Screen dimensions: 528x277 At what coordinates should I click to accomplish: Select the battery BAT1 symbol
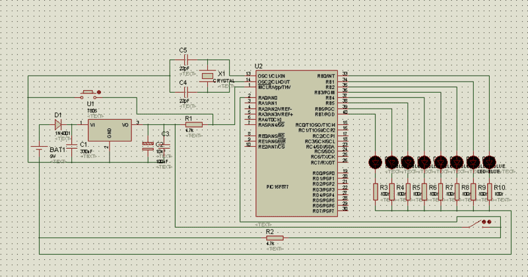click(39, 149)
